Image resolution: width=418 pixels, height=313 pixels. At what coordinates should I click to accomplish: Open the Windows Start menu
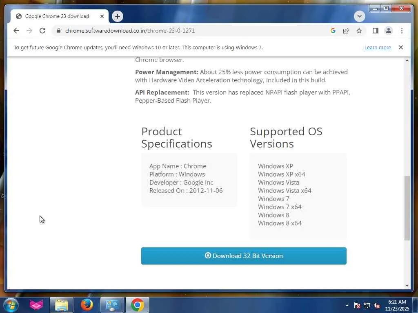coord(11,305)
